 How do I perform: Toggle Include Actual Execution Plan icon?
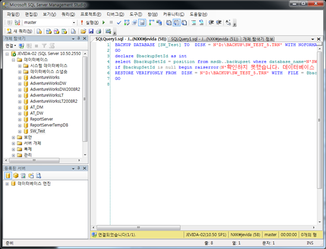point(152,22)
